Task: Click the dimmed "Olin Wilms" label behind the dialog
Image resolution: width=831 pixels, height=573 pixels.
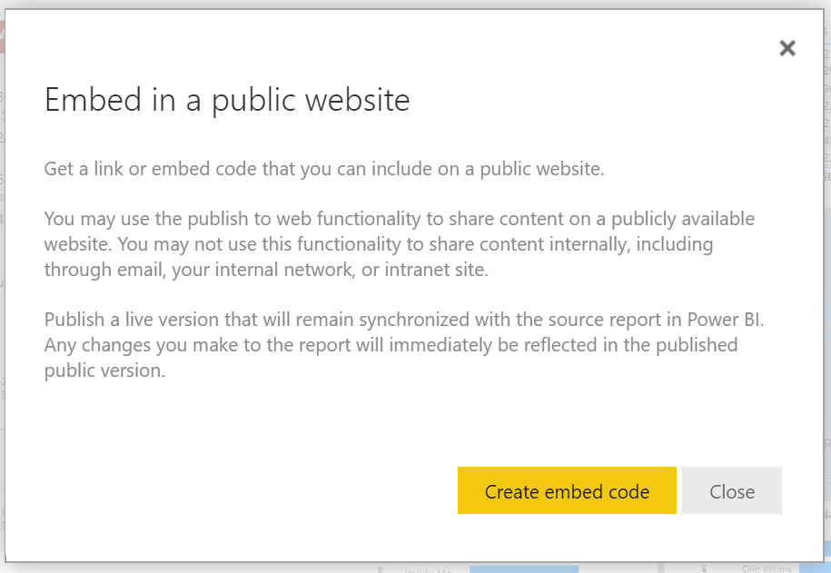Action: pos(767,568)
